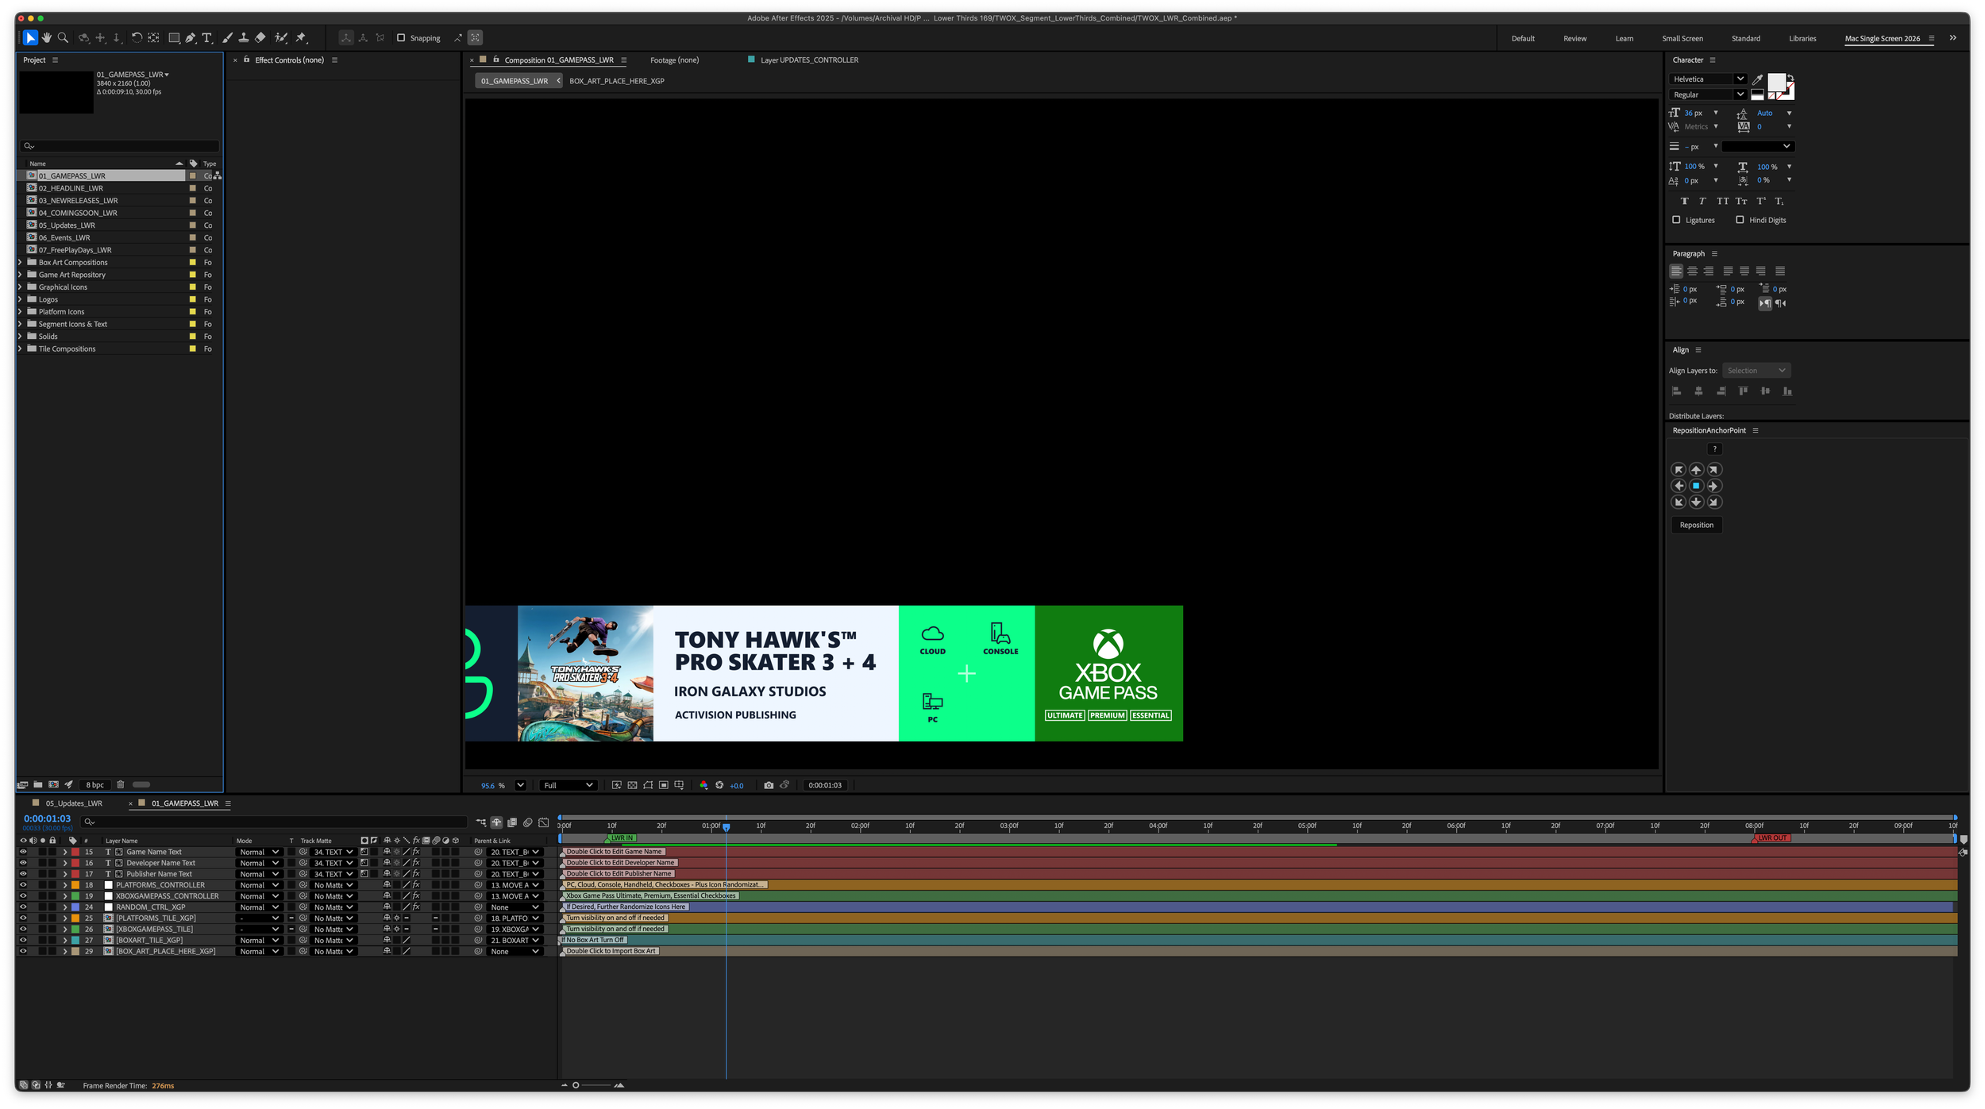Select the Rotation tool
Image resolution: width=1985 pixels, height=1109 pixels.
137,37
